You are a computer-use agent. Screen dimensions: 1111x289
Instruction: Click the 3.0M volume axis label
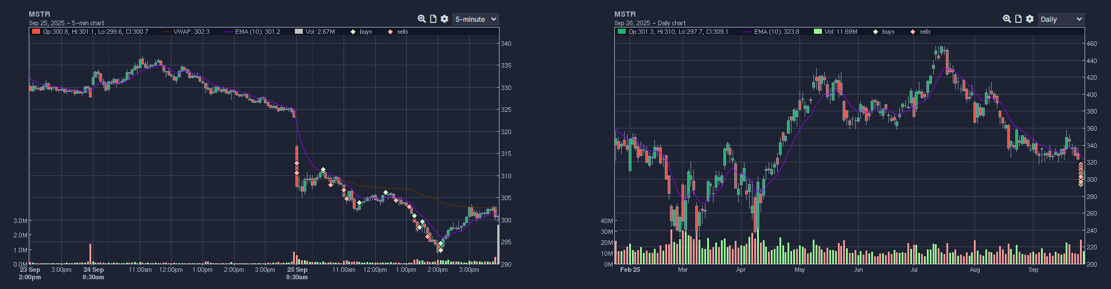coord(21,220)
